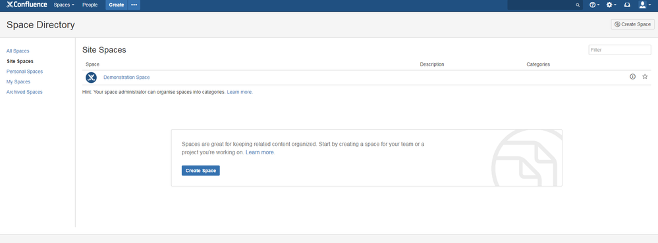Viewport: 658px width, 243px height.
Task: Star Demonstration Space as favourite
Action: point(645,77)
